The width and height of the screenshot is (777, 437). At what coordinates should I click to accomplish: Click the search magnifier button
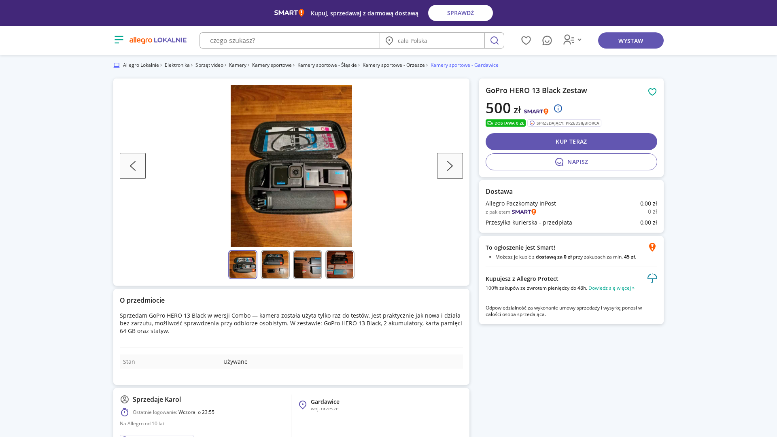(x=494, y=40)
